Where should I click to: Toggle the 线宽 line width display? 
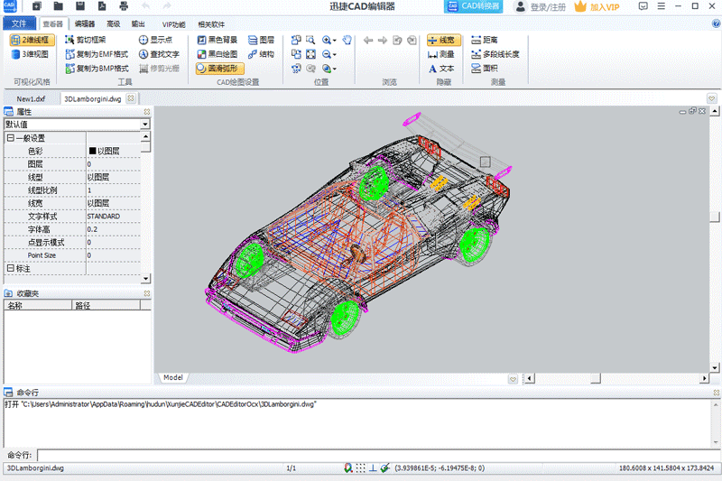pos(443,40)
